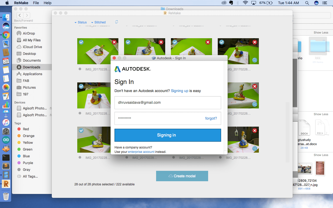Viewport: 333px width, 208px height.
Task: Uncheck second photo in top thumbnail row
Action: click(x=128, y=42)
